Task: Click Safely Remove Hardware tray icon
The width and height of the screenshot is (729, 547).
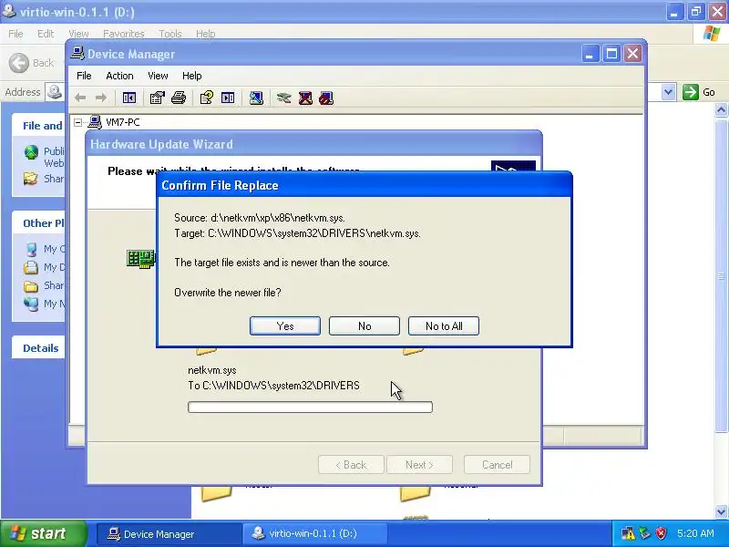Action: [x=644, y=533]
